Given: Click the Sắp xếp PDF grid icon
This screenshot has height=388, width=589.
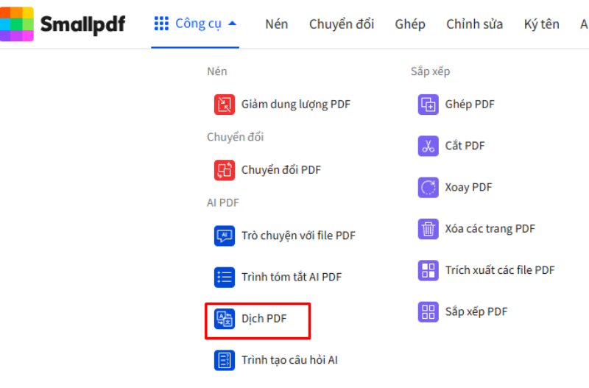Looking at the screenshot, I should coord(428,311).
